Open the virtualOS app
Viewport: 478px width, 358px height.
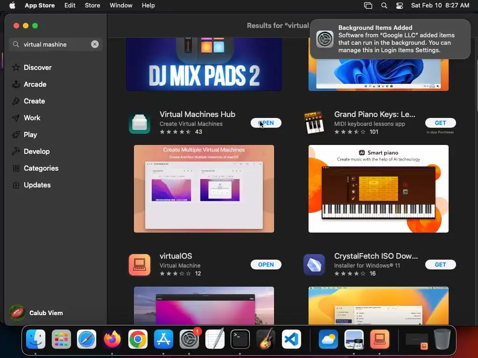[266, 265]
